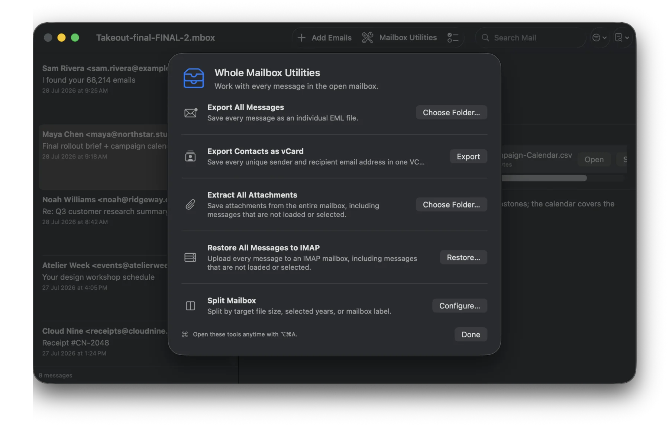
Task: Click the Add Emails plus icon
Action: (301, 38)
